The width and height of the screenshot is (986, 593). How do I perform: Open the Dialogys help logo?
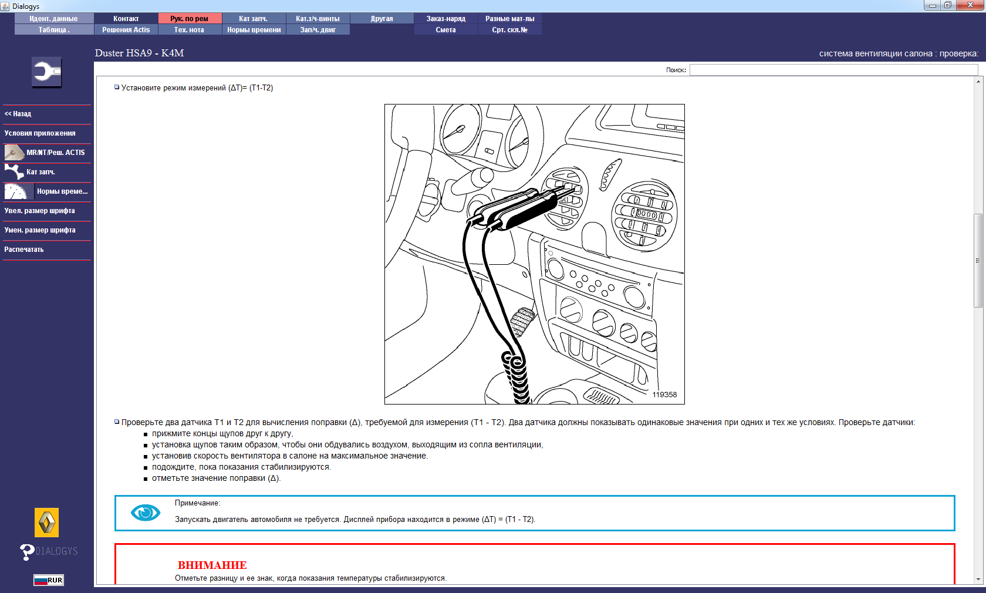(49, 551)
